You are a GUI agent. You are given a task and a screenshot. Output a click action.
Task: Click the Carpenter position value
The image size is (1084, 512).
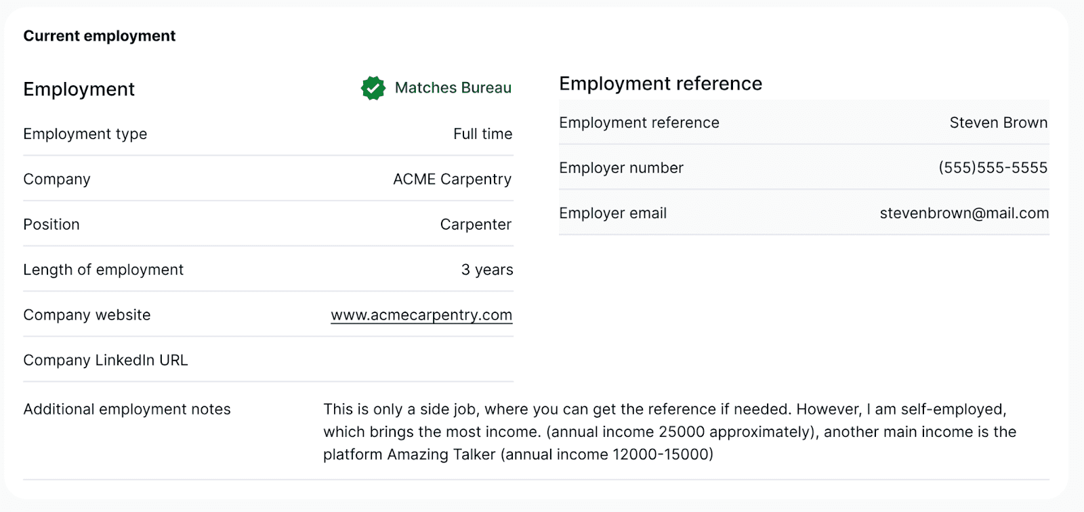(476, 225)
